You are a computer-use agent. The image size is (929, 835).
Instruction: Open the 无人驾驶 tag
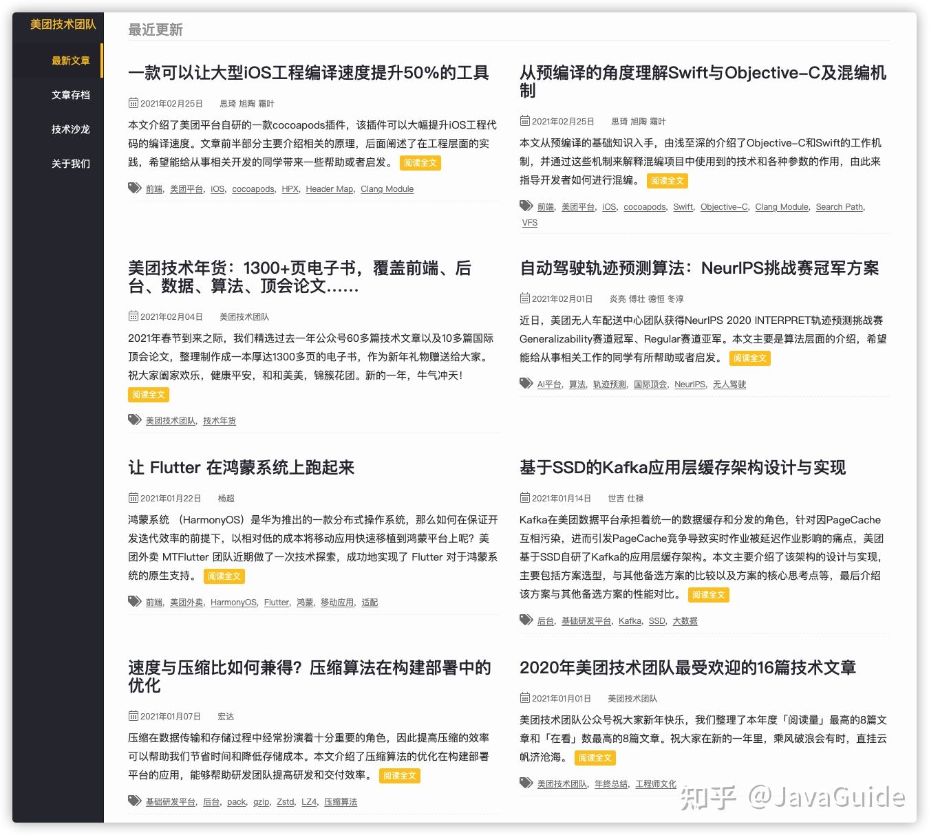point(729,384)
